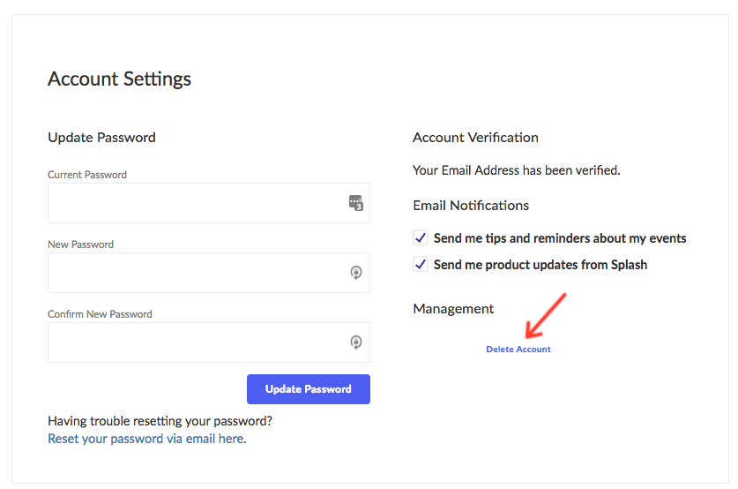The image size is (738, 489).
Task: Focus the Confirm New Password input box
Action: click(209, 342)
